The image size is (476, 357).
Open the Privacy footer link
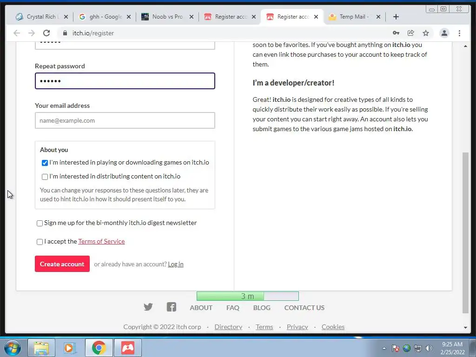(297, 327)
